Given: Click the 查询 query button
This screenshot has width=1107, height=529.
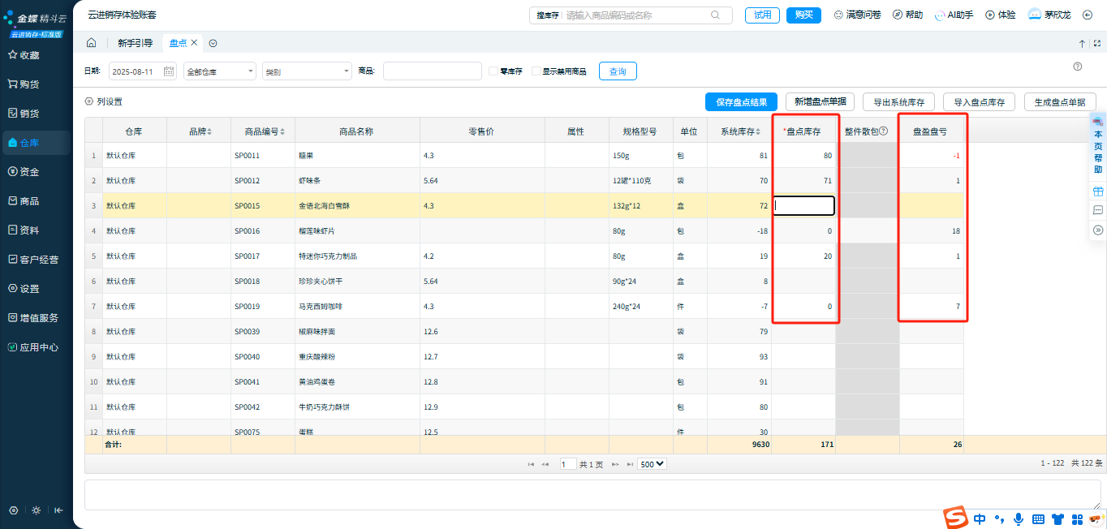Looking at the screenshot, I should click(618, 71).
